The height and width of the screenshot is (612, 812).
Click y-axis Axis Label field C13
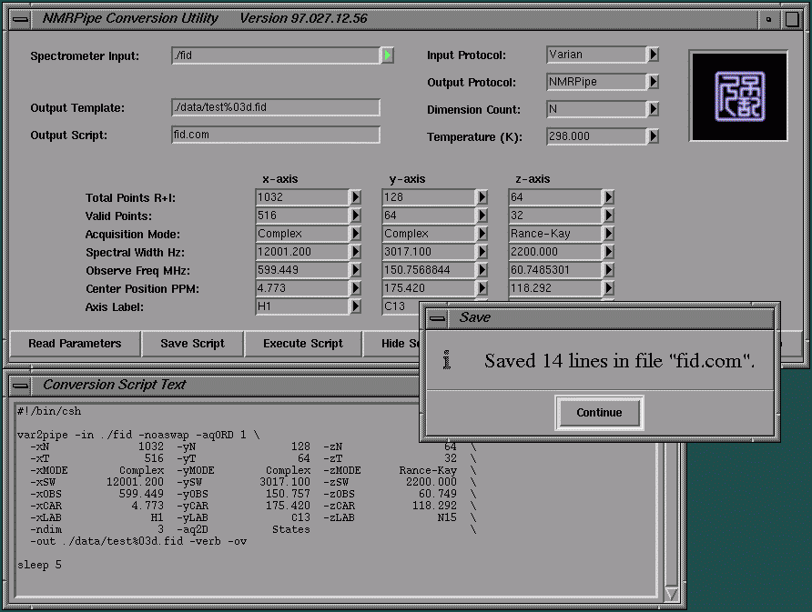(401, 306)
